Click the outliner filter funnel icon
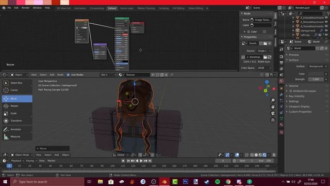The image size is (330, 186). [328, 13]
